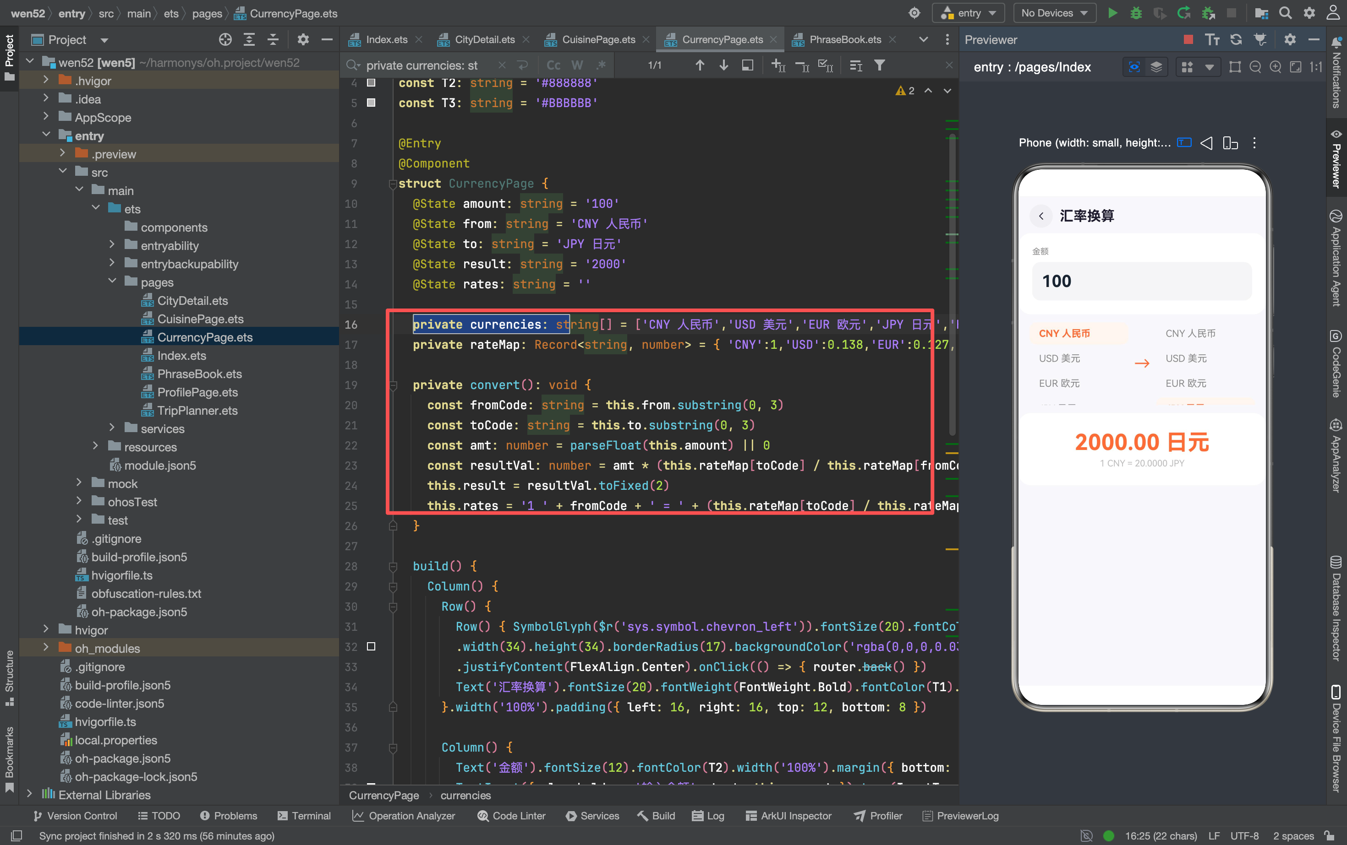
Task: Toggle Regex option in search bar
Action: click(601, 65)
